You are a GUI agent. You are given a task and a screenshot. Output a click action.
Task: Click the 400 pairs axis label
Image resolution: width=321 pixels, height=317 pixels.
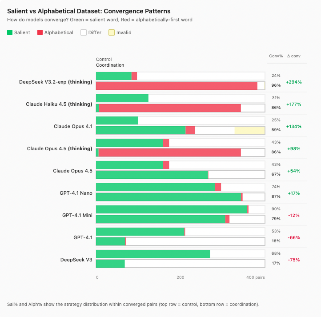(x=256, y=277)
